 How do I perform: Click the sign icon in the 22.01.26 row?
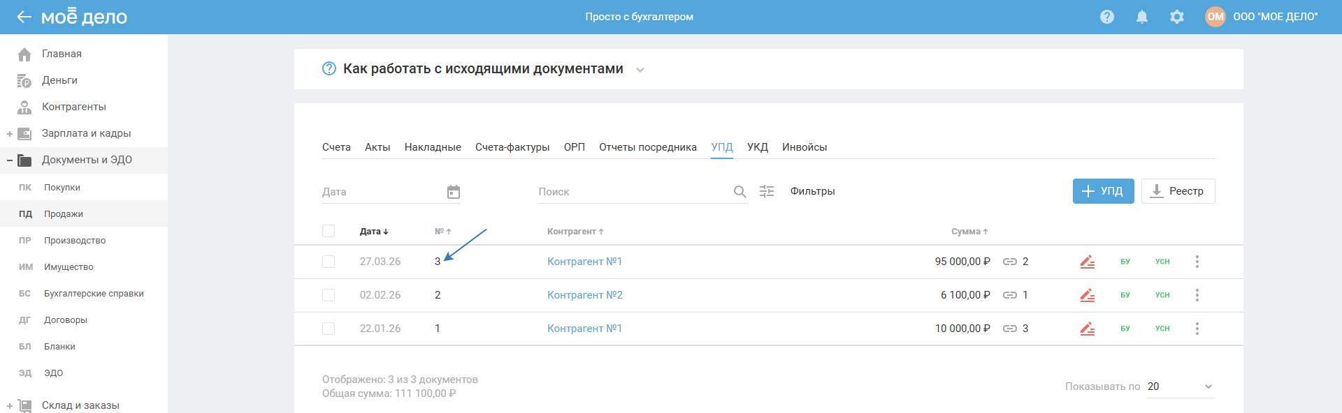point(1088,329)
